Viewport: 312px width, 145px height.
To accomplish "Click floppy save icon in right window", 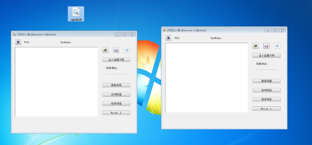I will click(266, 46).
